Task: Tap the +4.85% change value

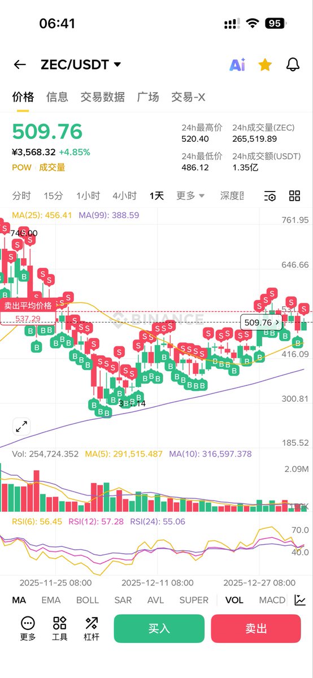Action: 74,152
